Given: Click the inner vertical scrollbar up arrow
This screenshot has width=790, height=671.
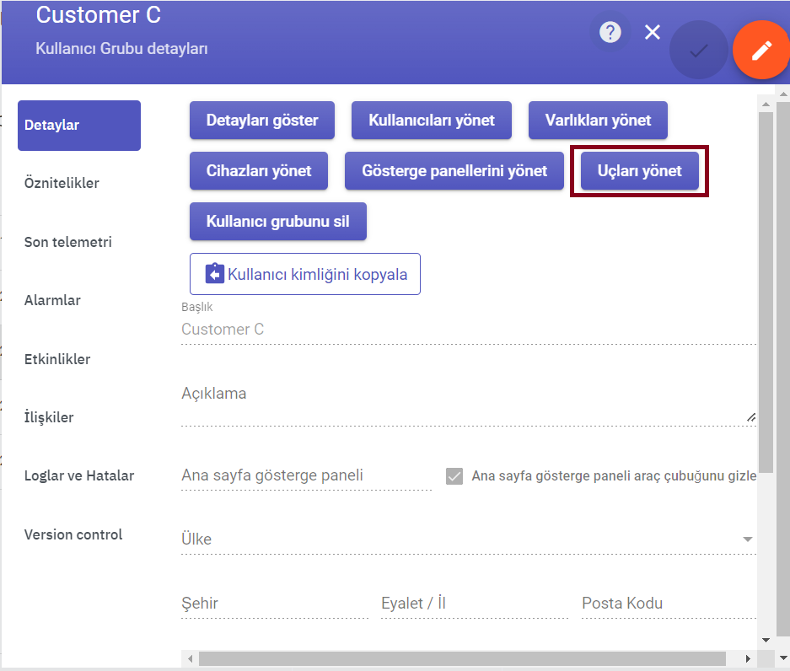Looking at the screenshot, I should [766, 105].
